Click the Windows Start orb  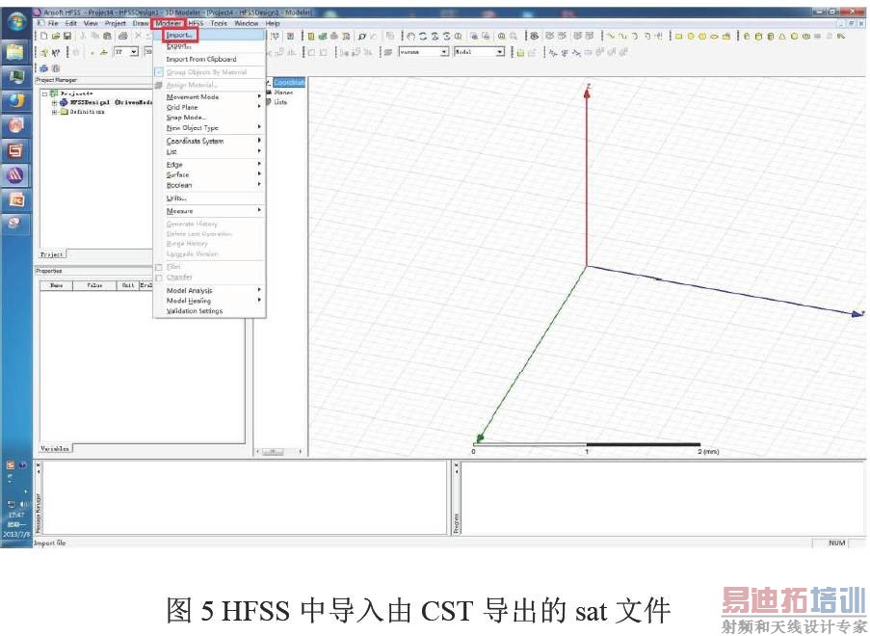(x=16, y=22)
